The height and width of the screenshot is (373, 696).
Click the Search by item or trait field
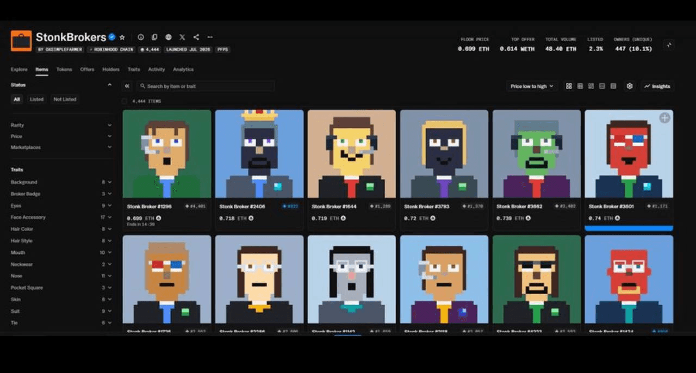pyautogui.click(x=206, y=86)
